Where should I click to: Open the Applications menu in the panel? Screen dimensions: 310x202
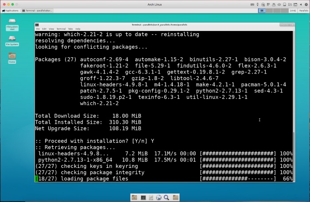(10, 11)
